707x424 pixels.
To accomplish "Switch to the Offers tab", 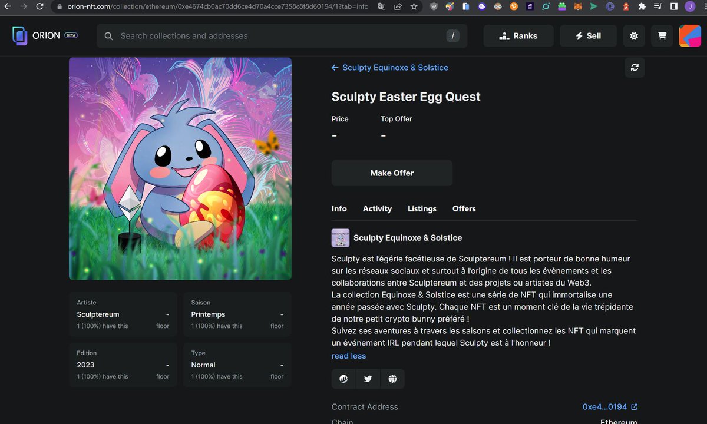I will click(x=464, y=208).
